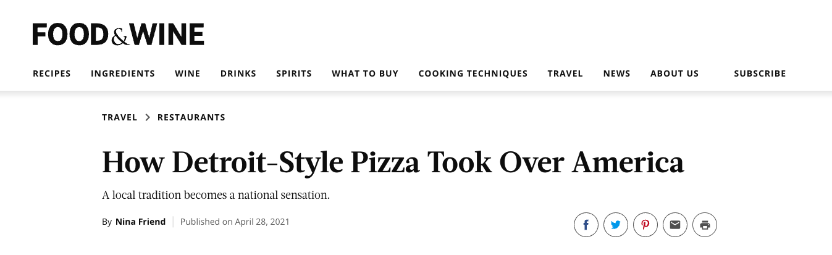The width and height of the screenshot is (832, 255).
Task: Open the Ingredients menu
Action: (123, 73)
